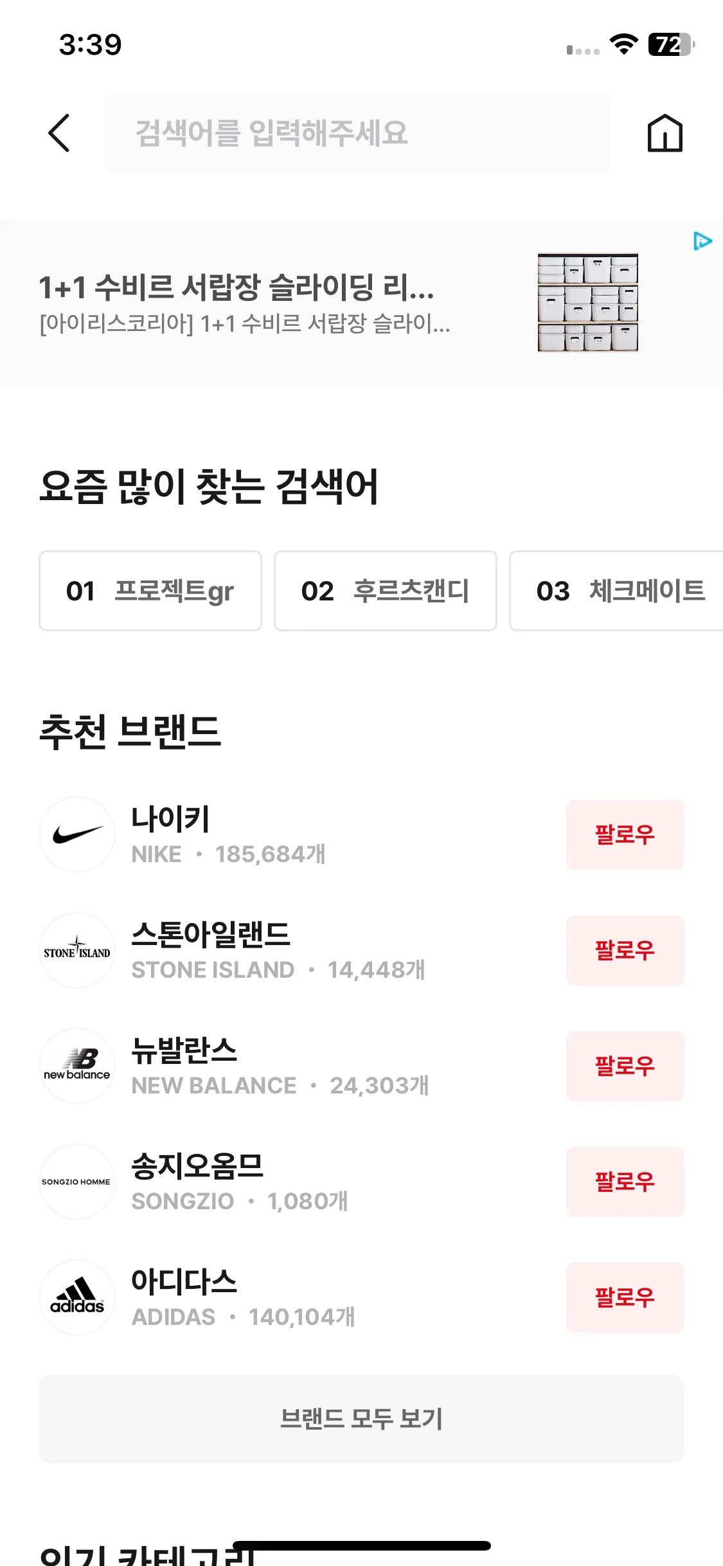Toggle 팔로우 for 스톤아일랜드
The image size is (723, 1566).
click(x=625, y=950)
